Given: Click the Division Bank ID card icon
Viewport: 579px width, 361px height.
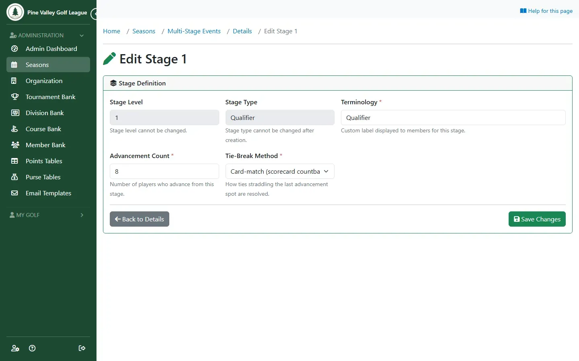Looking at the screenshot, I should [15, 113].
